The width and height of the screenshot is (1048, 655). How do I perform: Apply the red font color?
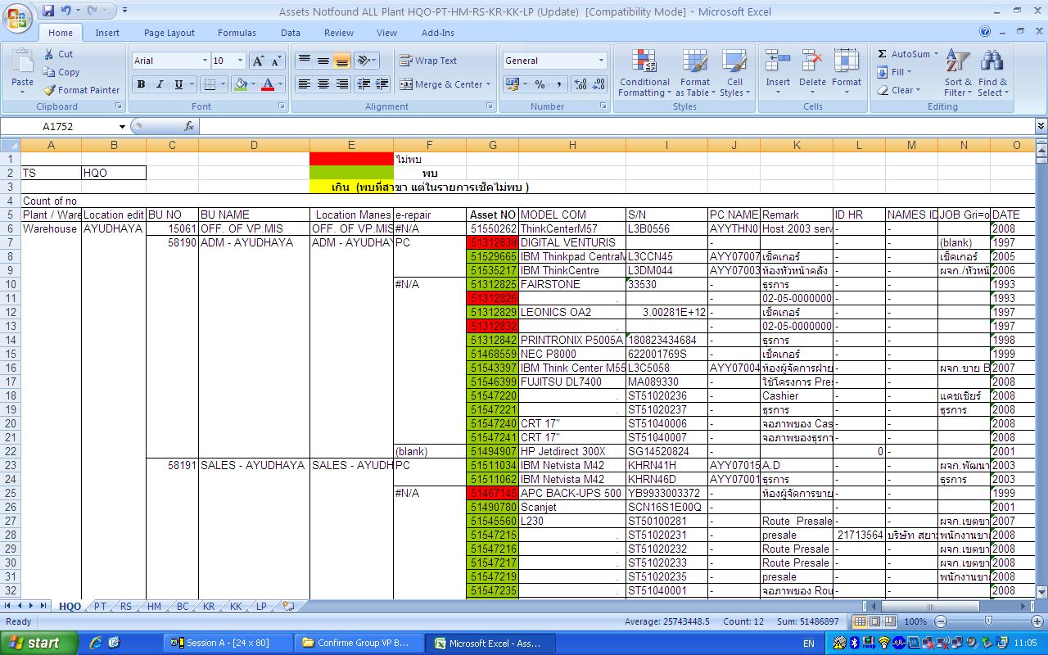(x=267, y=84)
